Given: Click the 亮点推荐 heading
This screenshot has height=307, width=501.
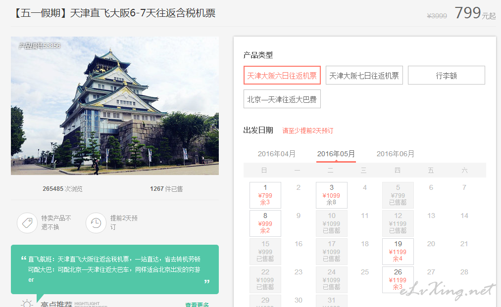Looking at the screenshot, I should point(56,304).
